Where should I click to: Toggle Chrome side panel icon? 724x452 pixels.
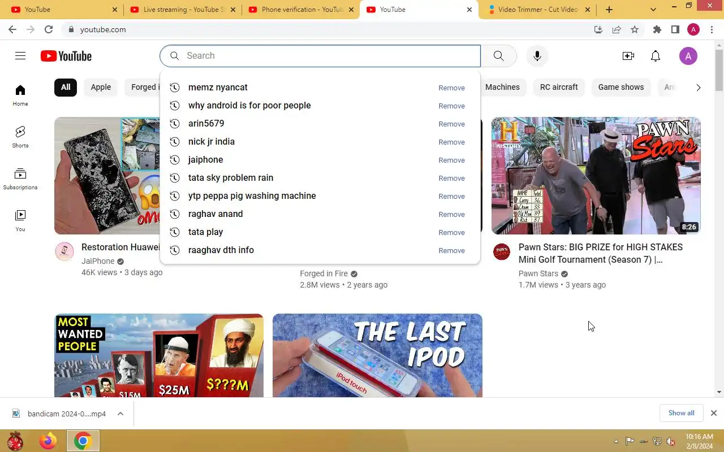click(x=675, y=29)
